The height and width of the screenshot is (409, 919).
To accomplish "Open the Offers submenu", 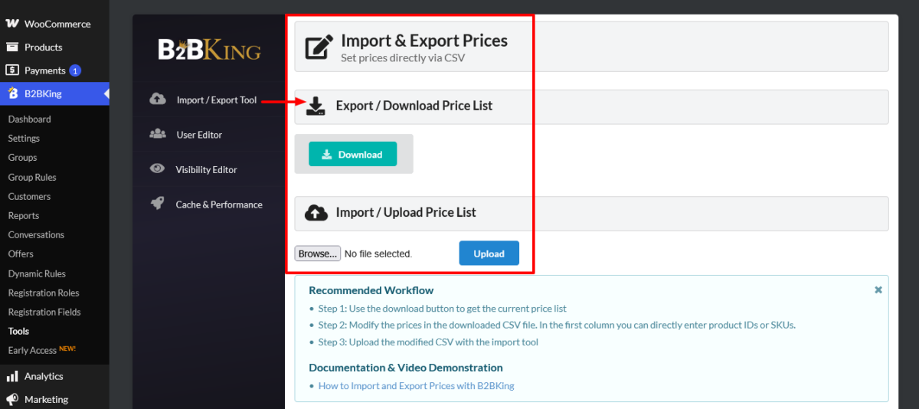I will pyautogui.click(x=21, y=254).
